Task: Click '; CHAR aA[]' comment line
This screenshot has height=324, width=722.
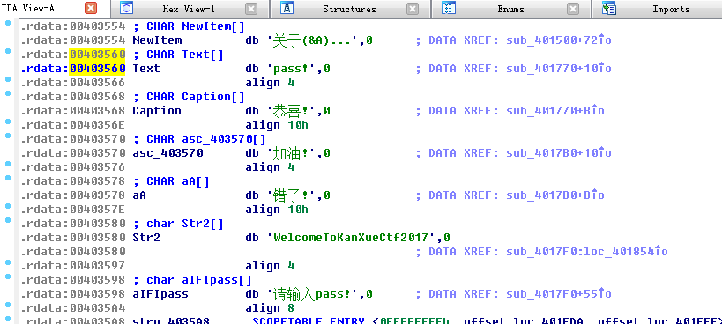Action: (x=171, y=181)
